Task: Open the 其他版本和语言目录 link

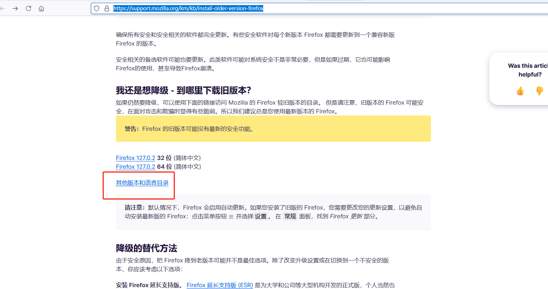Action: tap(142, 183)
